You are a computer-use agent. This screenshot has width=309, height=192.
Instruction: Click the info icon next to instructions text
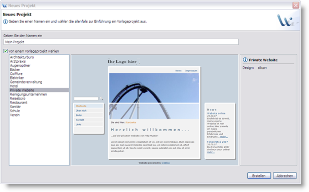click(6, 22)
